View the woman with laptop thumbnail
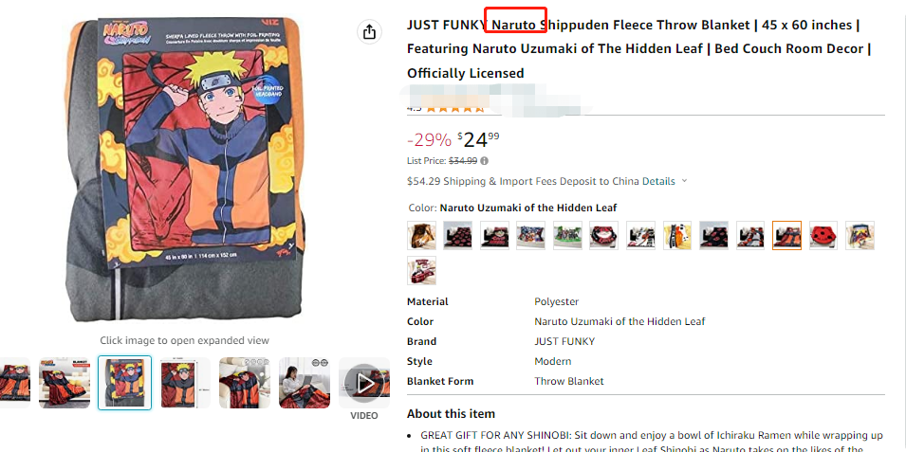 click(304, 383)
